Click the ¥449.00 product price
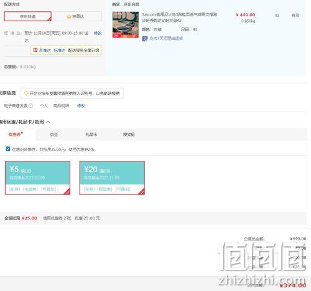 (246, 15)
